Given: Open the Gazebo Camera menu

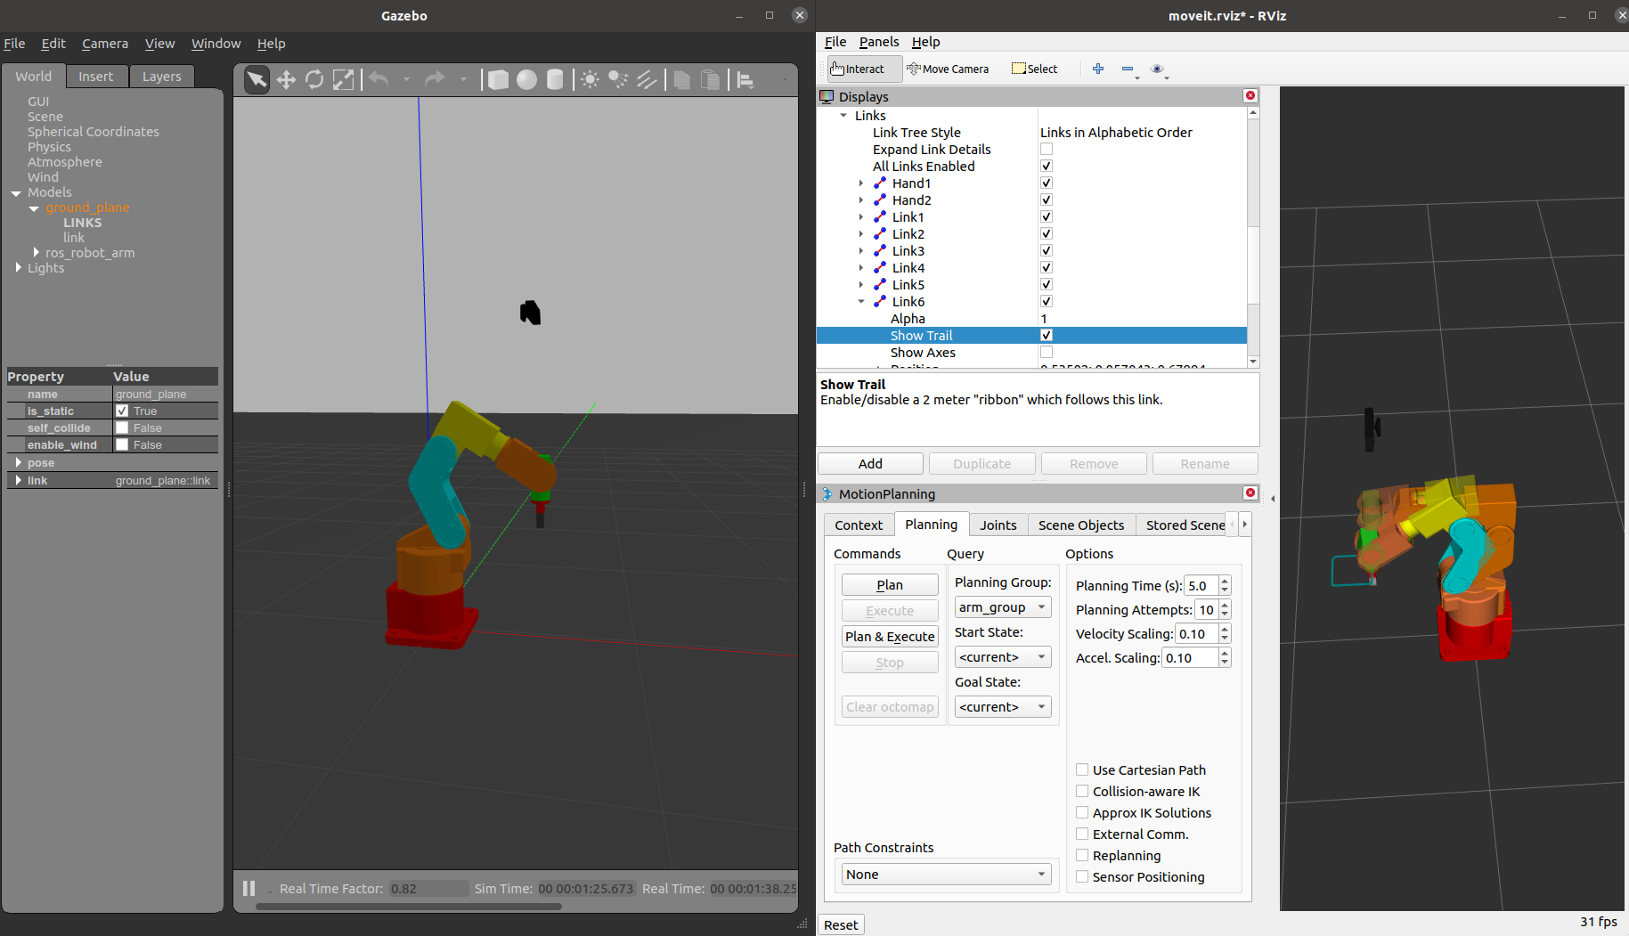Looking at the screenshot, I should click(x=105, y=44).
